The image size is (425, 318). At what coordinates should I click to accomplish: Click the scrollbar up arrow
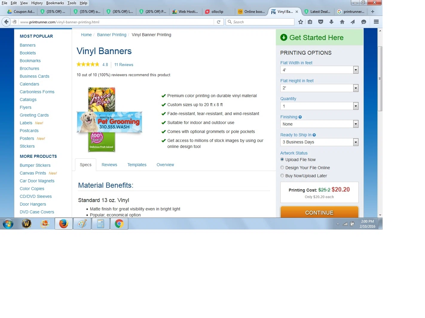pyautogui.click(x=380, y=31)
